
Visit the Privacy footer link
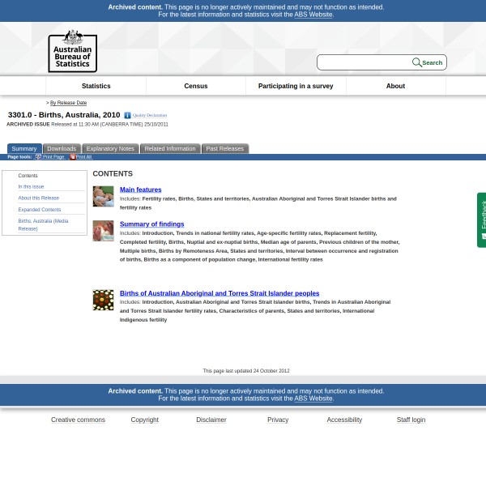point(278,420)
